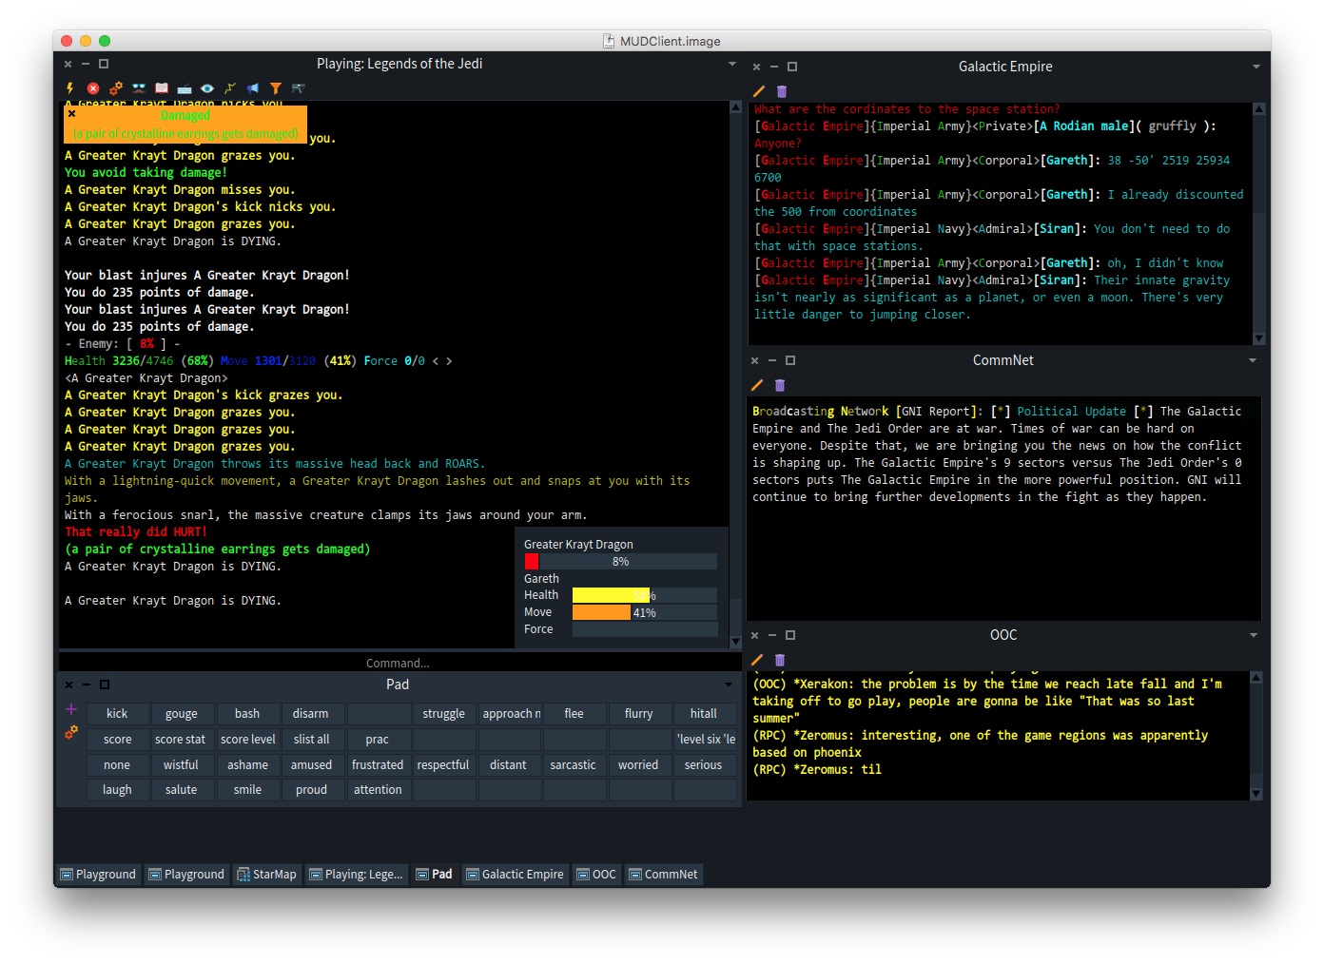Click the slist all pad button
The width and height of the screenshot is (1324, 964).
click(311, 740)
